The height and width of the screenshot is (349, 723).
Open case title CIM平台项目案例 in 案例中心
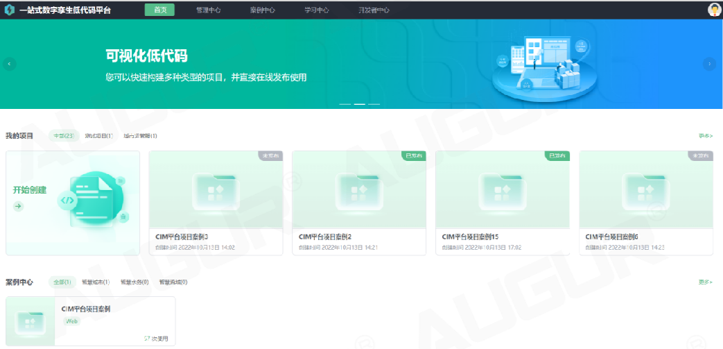[86, 309]
